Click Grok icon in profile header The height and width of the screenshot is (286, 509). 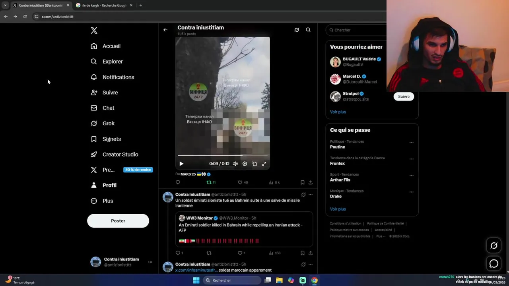297,30
